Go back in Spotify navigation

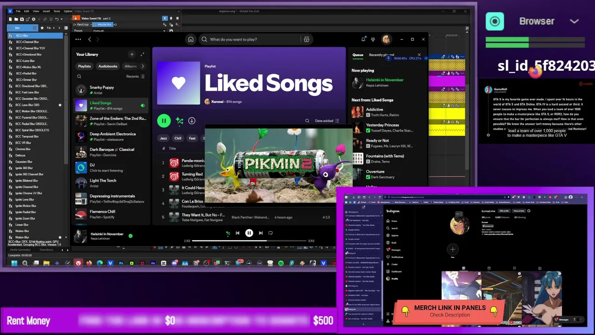[x=90, y=40]
